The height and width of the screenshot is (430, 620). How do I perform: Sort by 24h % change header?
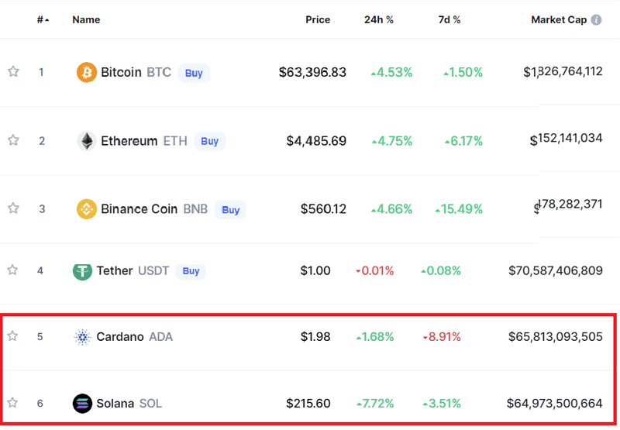pos(379,20)
